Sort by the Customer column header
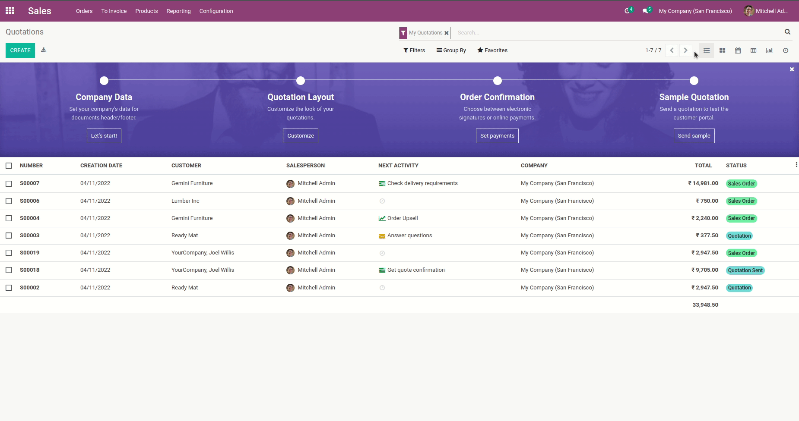799x421 pixels. 186,166
